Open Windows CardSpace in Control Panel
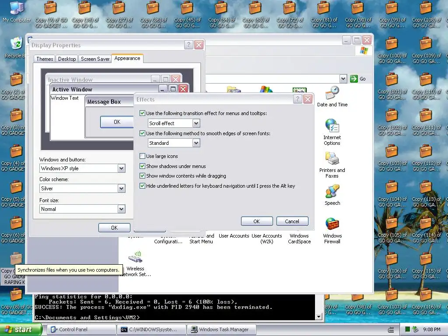This screenshot has width=448, height=336. click(x=299, y=238)
